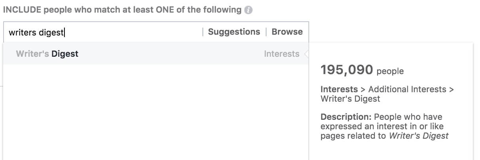This screenshot has width=480, height=160.
Task: Click the tooltip pointer arrow beside Interests
Action: (306, 54)
